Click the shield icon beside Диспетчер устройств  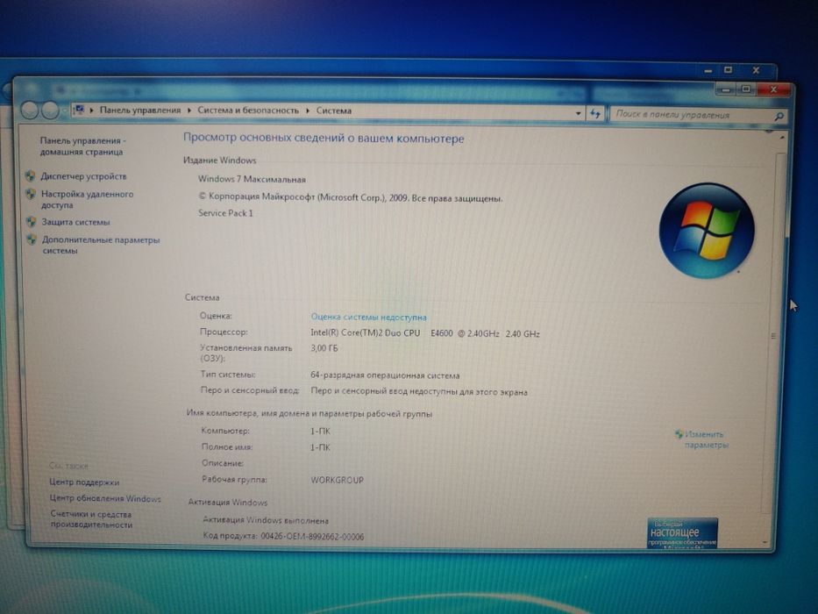[31, 176]
